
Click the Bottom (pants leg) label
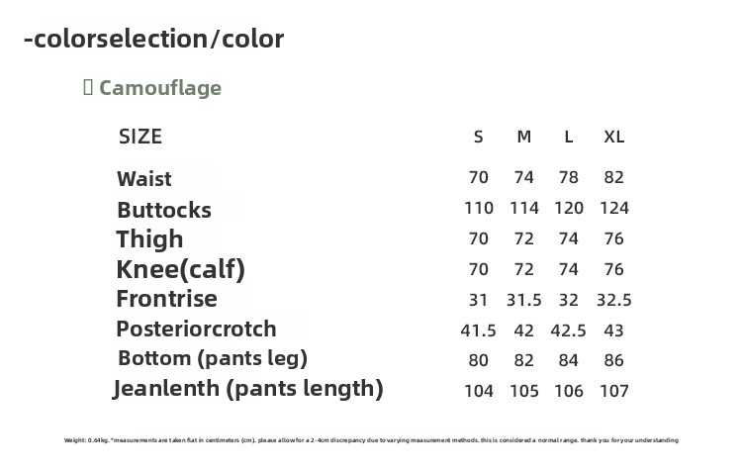tap(212, 358)
